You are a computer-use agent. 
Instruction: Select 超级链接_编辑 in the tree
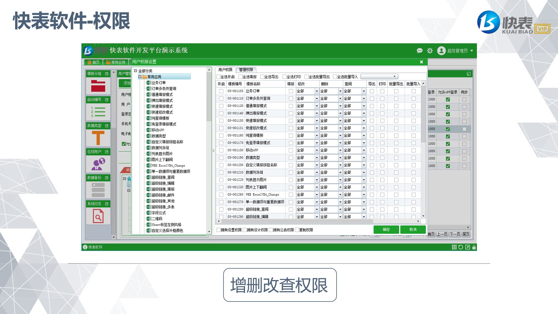(x=163, y=183)
